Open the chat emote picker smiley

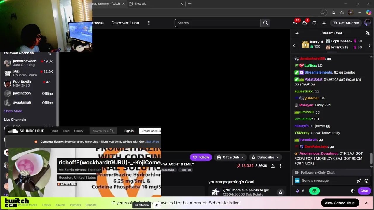pyautogui.click(x=366, y=181)
